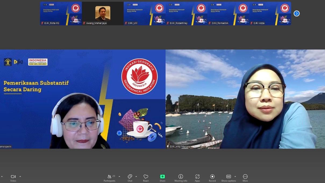Open Meeting info
325x183 pixels.
(x=181, y=178)
